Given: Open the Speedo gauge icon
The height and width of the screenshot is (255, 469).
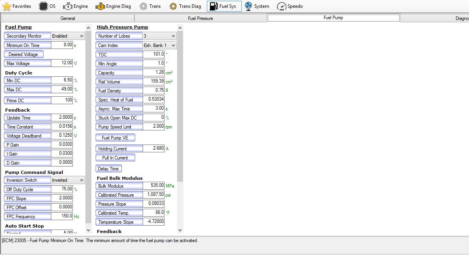Looking at the screenshot, I should point(281,6).
